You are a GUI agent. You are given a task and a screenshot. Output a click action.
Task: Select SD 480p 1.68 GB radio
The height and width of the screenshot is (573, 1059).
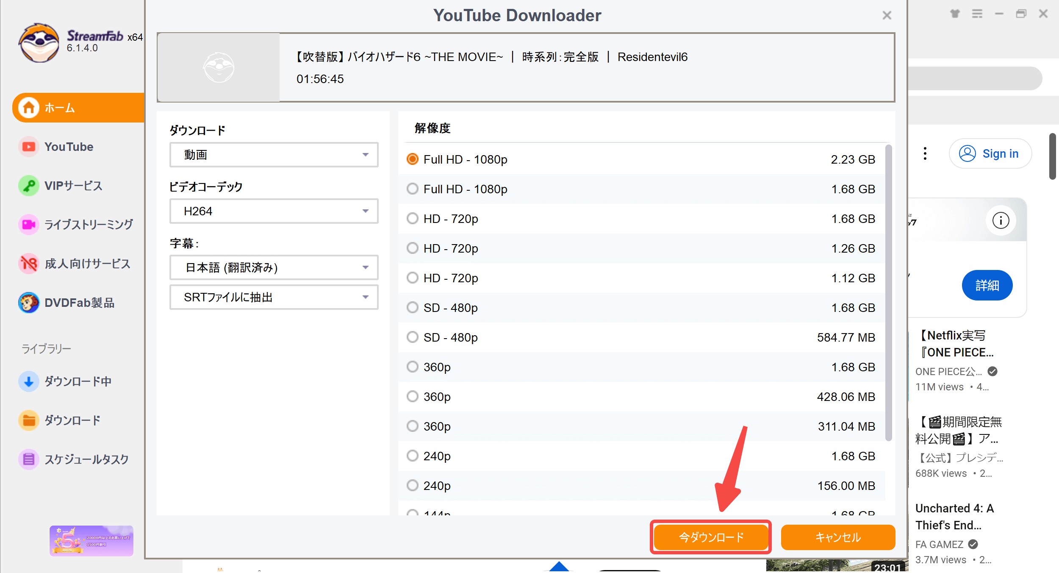click(x=412, y=308)
